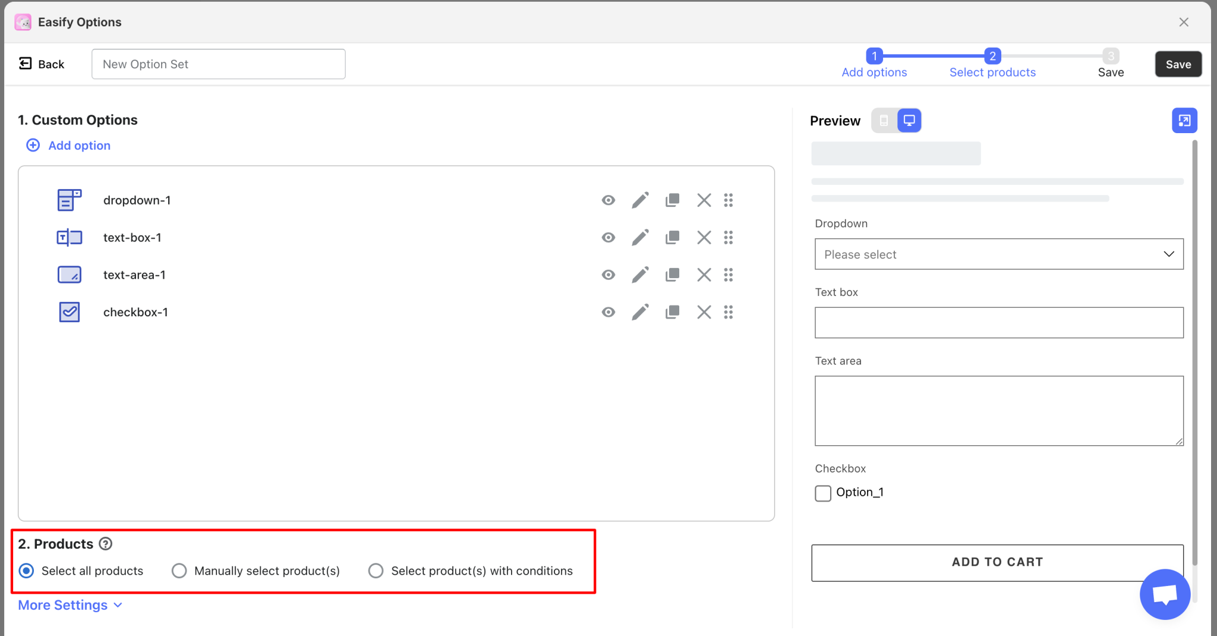Choose Manually select product(s) radio option

tap(179, 571)
